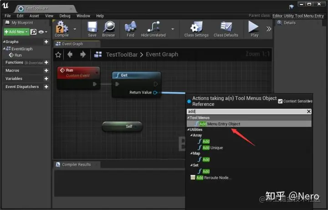Click the action search input field
This screenshot has height=210, width=328.
point(247,111)
